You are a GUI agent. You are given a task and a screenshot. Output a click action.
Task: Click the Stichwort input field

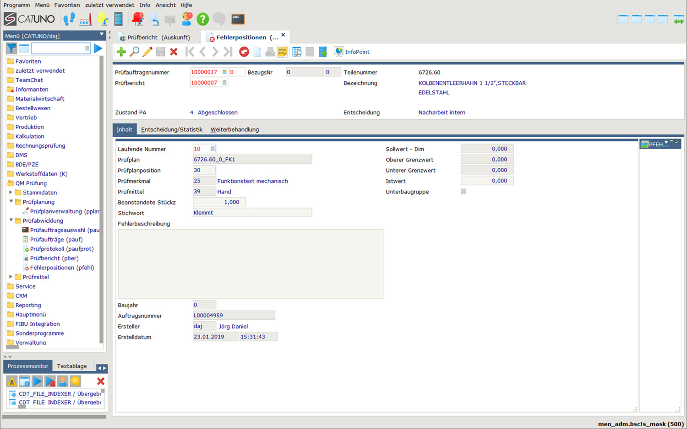coord(252,213)
